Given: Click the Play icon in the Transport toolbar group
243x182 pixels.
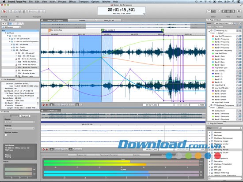Looking at the screenshot, I should click(35, 11).
